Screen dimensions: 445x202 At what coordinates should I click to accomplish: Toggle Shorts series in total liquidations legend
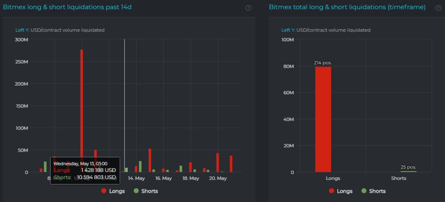(x=373, y=191)
